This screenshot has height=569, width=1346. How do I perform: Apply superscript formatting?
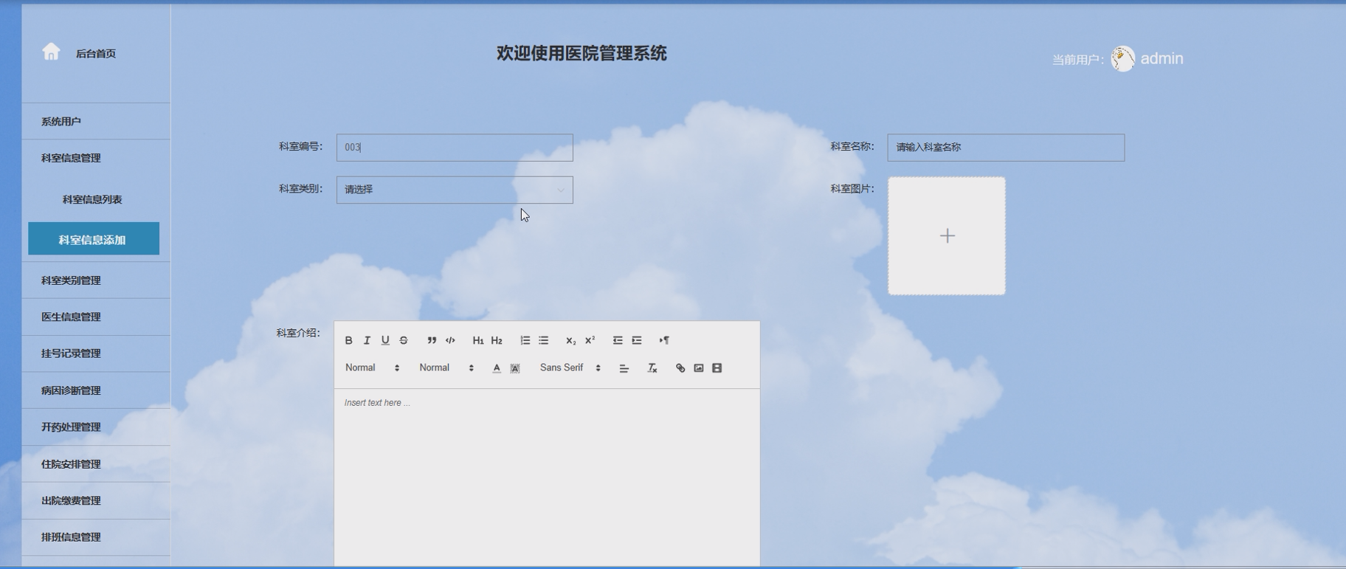coord(590,340)
